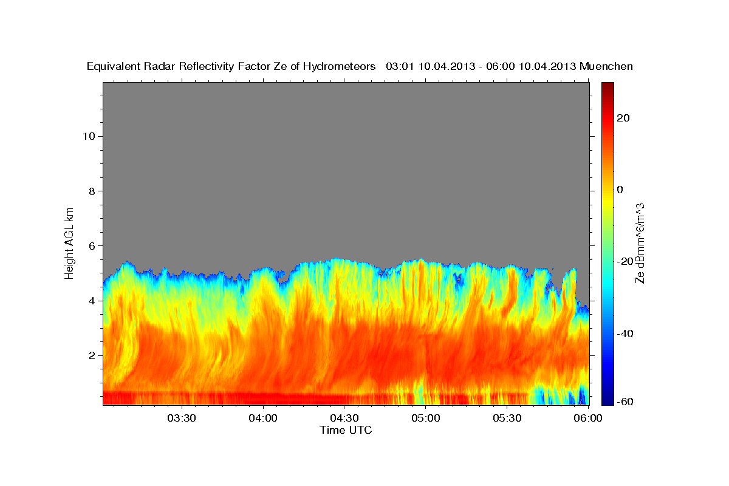Click the 06:00 time tick label
The image size is (729, 486).
coord(589,419)
